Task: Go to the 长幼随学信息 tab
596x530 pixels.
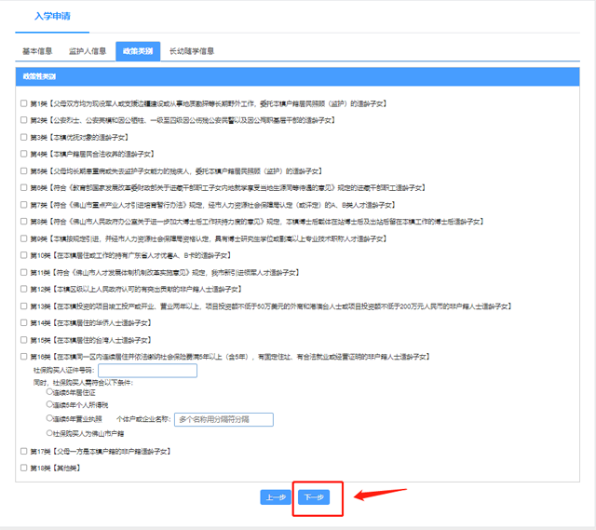Action: pos(192,51)
